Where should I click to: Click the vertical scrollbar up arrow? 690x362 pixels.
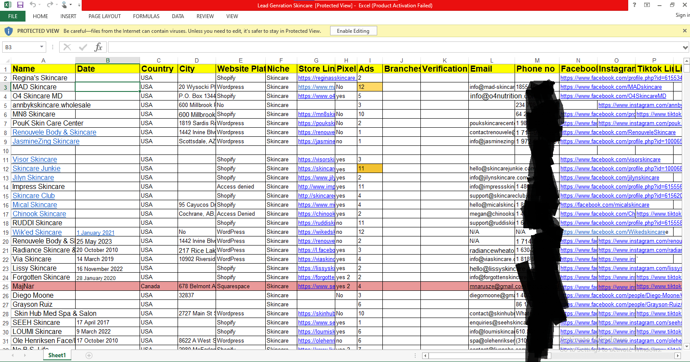687,61
